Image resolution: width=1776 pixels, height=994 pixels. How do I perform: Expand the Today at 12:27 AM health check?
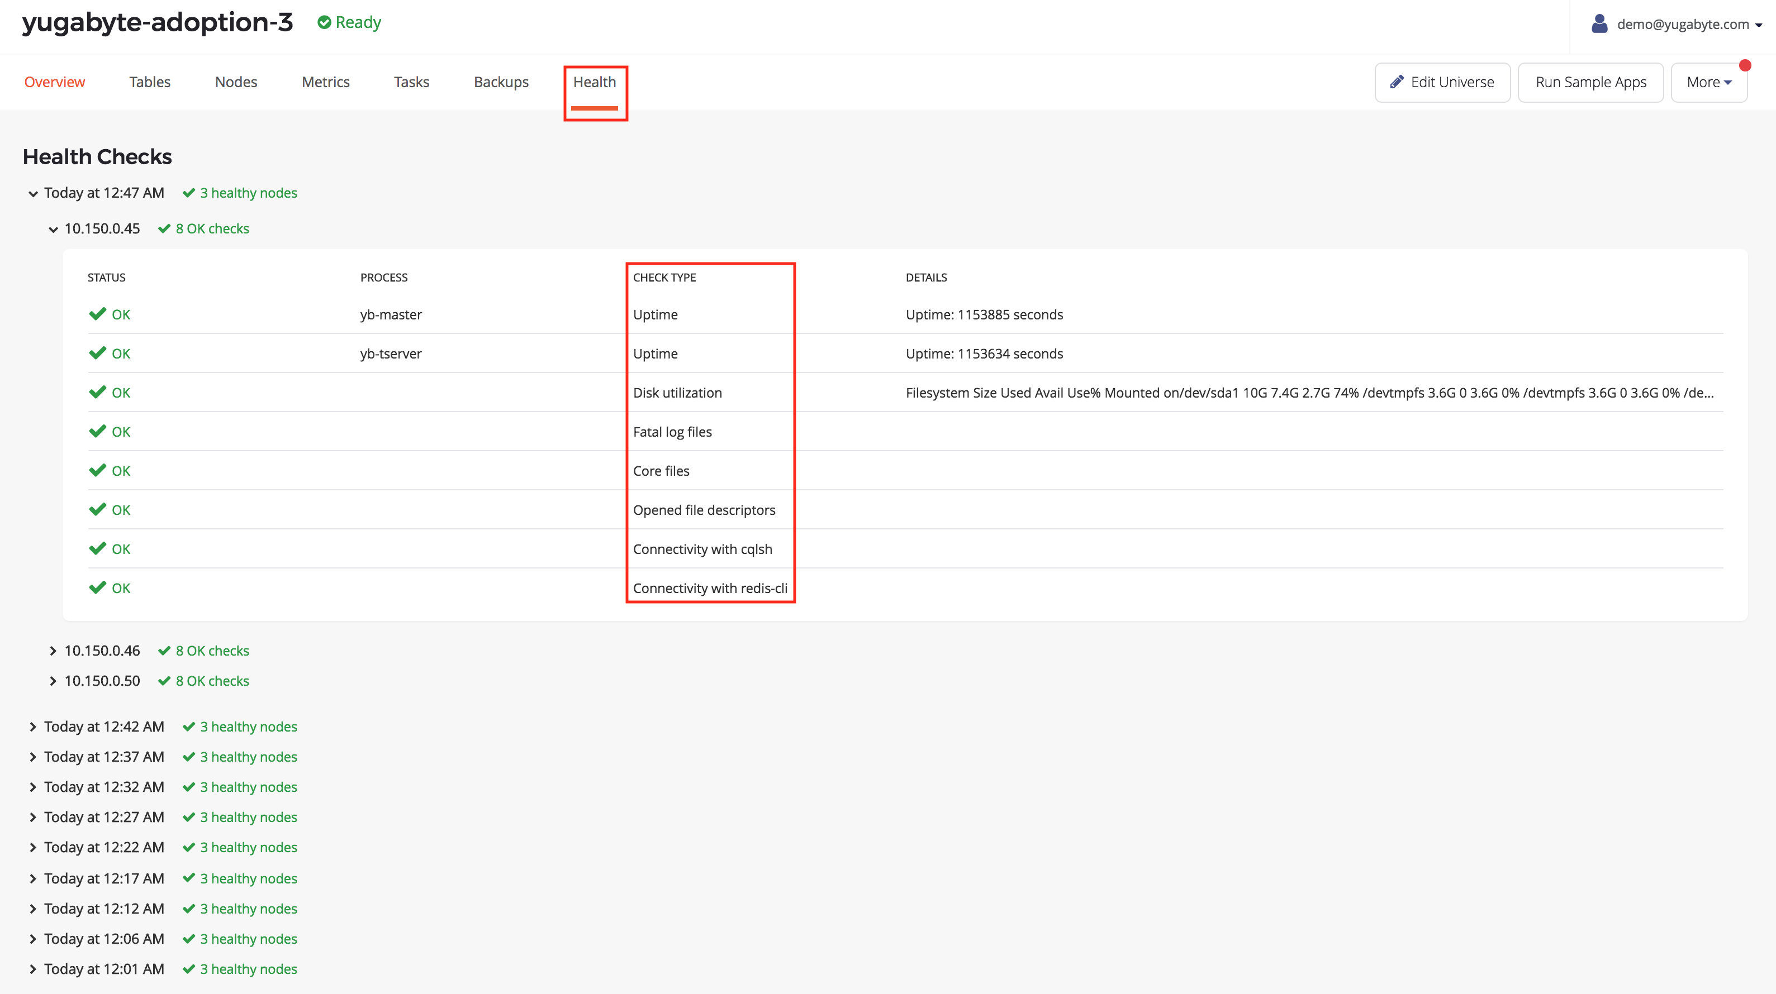pos(32,818)
